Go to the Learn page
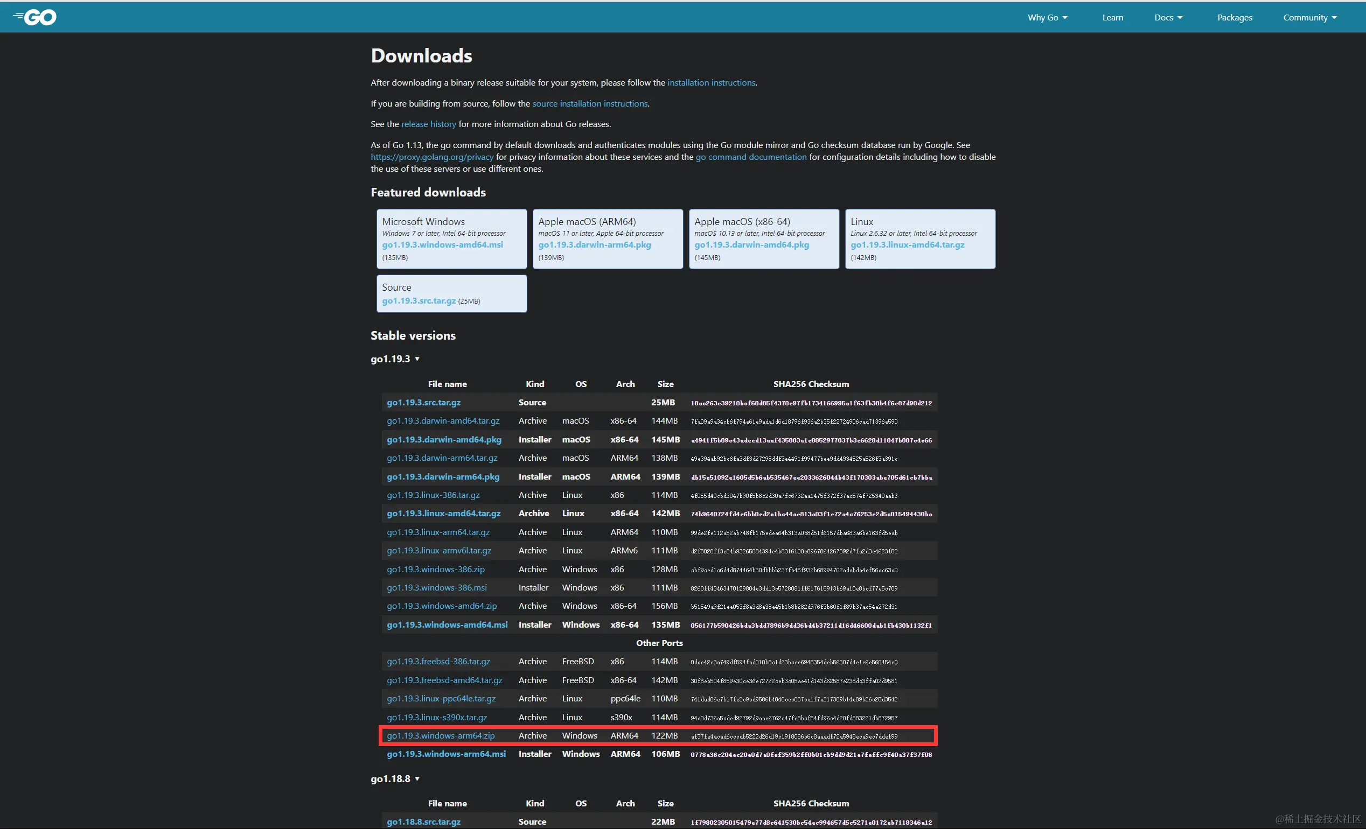The image size is (1366, 829). coord(1112,17)
